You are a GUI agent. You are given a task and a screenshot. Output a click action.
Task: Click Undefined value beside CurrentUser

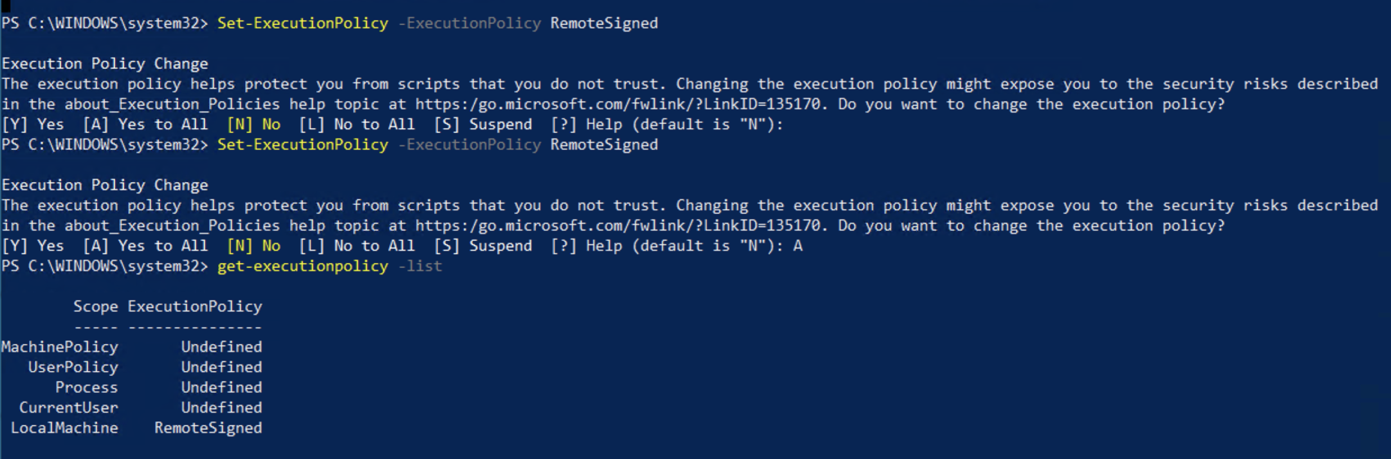tap(222, 408)
